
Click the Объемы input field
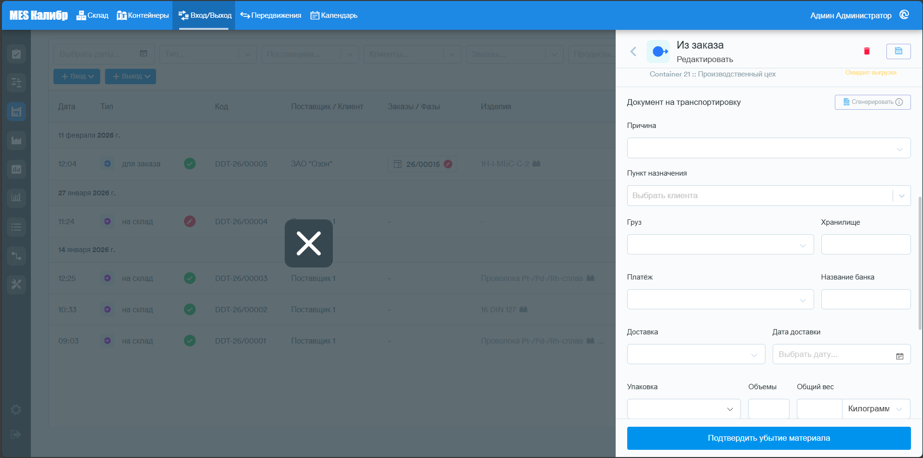769,408
